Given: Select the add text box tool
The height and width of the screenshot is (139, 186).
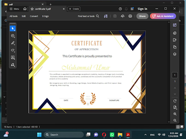Looking at the screenshot, I should [x=13, y=58].
